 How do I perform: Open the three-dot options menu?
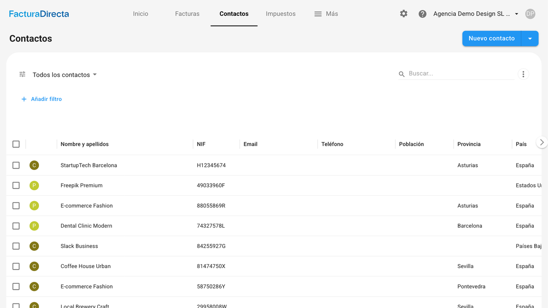(x=523, y=74)
